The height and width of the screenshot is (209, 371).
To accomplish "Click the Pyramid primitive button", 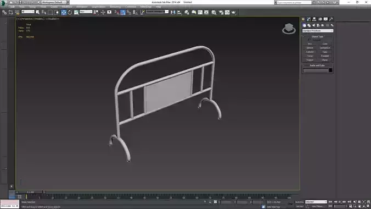I will pyautogui.click(x=325, y=56).
